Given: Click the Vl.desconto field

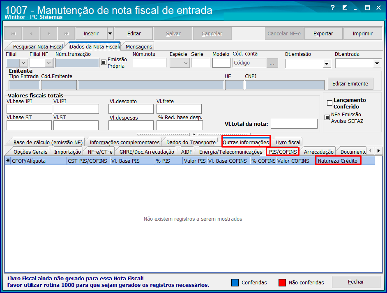Looking at the screenshot, I should click(x=131, y=109).
